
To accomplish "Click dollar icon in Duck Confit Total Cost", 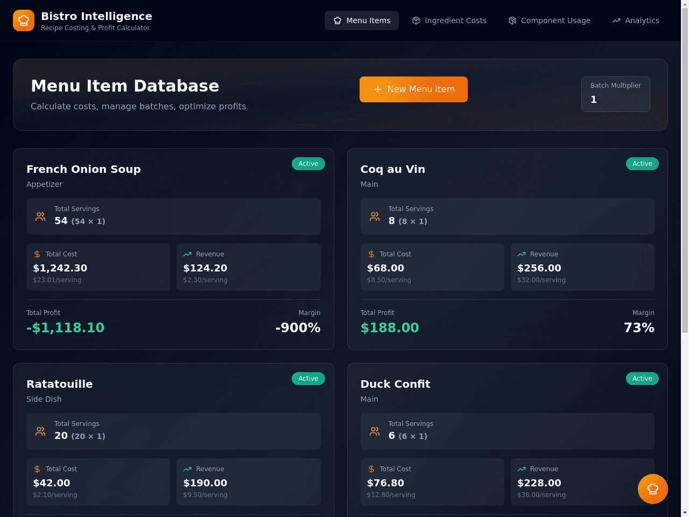I will pyautogui.click(x=371, y=469).
